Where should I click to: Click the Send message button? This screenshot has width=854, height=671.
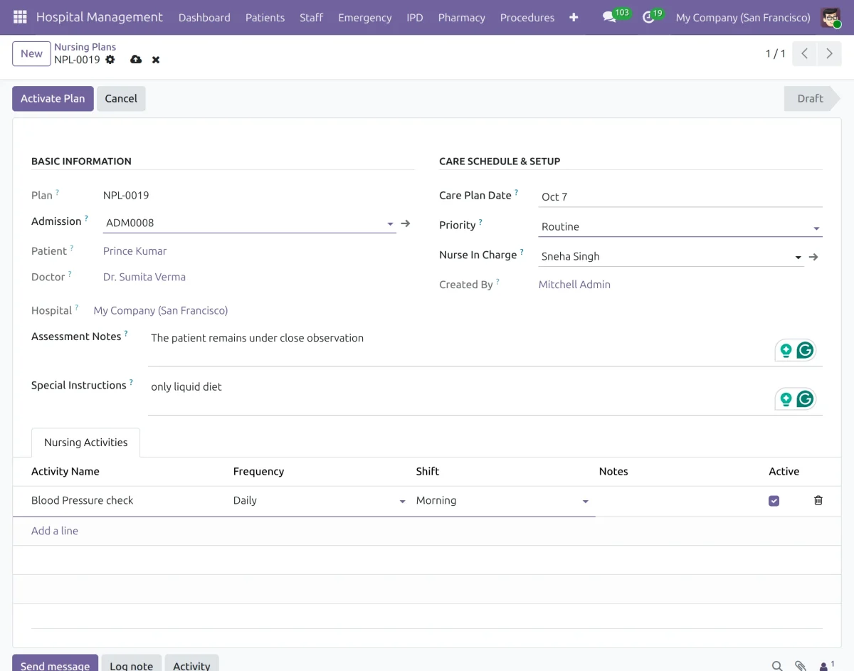[56, 663]
